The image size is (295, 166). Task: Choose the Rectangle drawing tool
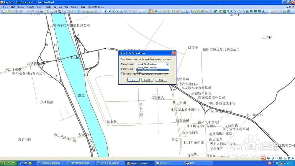255,11
